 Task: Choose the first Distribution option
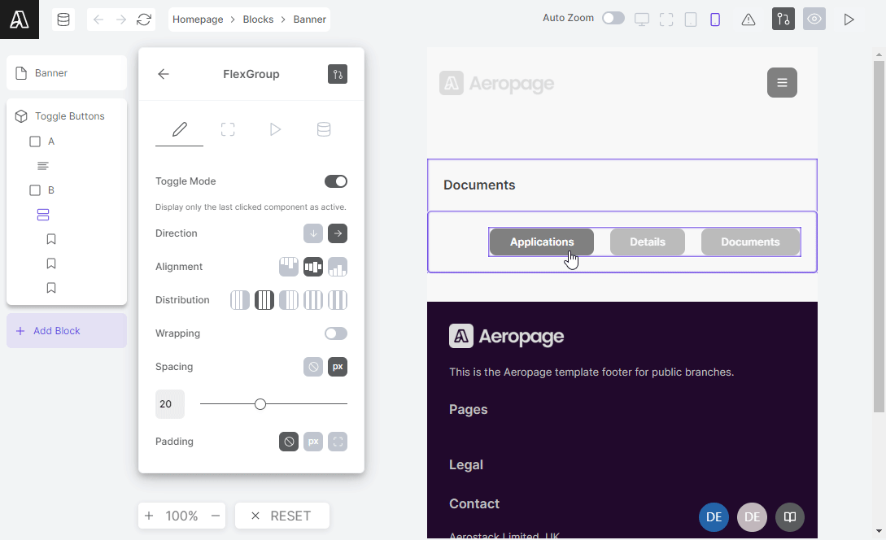[x=239, y=300]
